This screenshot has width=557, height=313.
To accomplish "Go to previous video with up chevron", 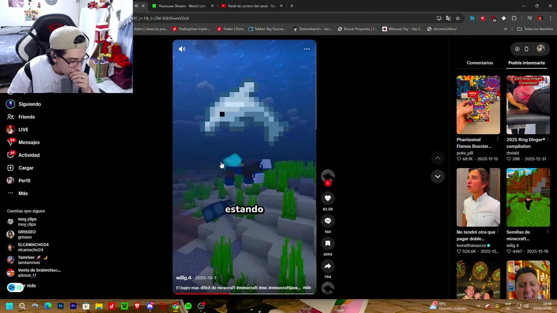I will coord(438,158).
